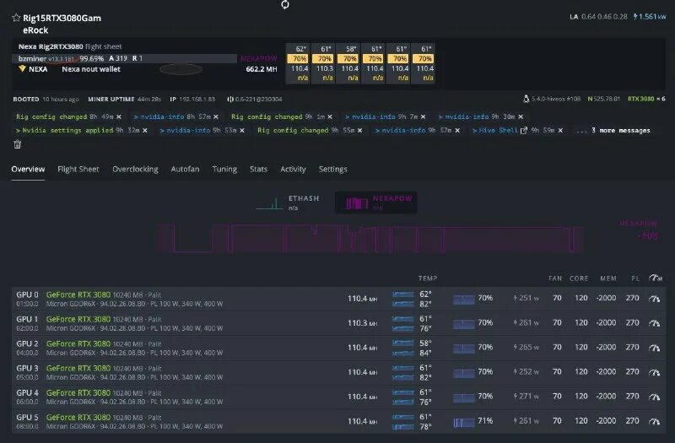The image size is (675, 443).
Task: Open the Settings tab
Action: coord(332,170)
